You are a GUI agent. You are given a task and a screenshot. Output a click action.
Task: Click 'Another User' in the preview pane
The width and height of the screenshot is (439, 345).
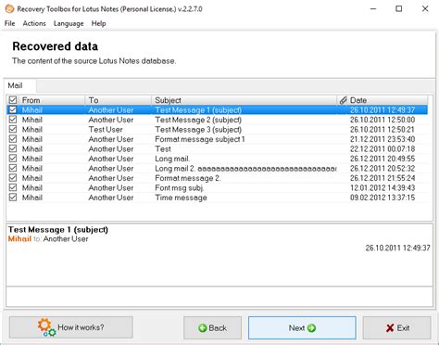[66, 239]
